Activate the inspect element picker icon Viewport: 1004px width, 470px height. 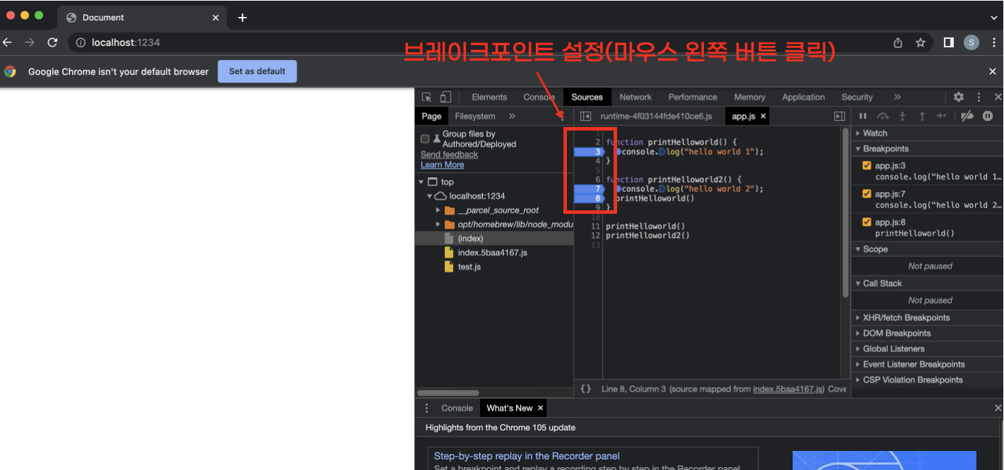click(x=426, y=97)
